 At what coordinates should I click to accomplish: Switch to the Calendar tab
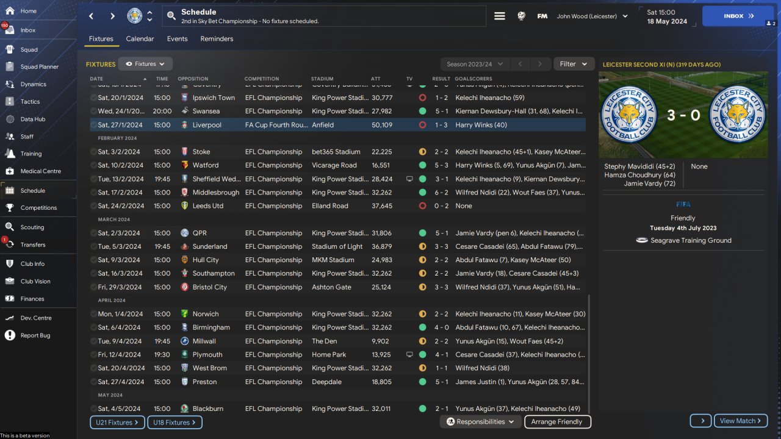140,39
